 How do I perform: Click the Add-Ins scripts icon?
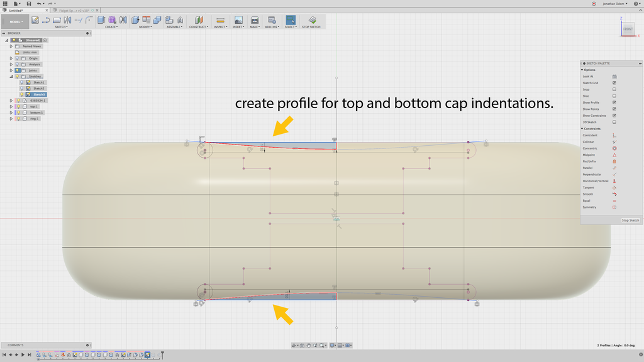pos(272,20)
